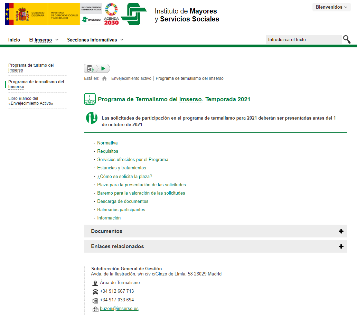Open the Normativa link
Image resolution: width=357 pixels, height=319 pixels.
coord(107,143)
